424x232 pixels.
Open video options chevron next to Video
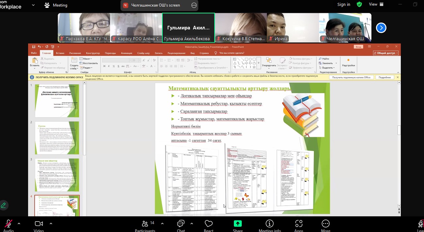(51, 224)
